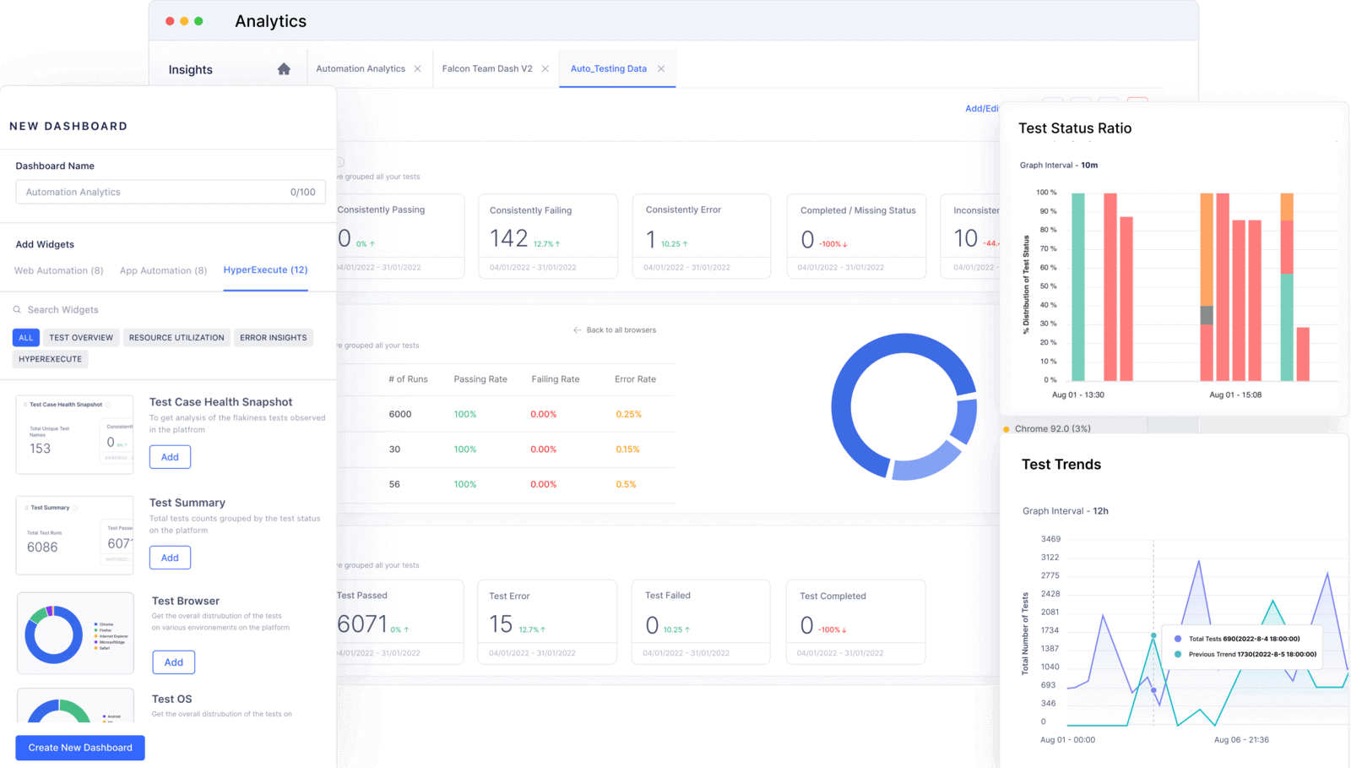Click Create New Dashboard button
This screenshot has height=768, width=1351.
(x=80, y=748)
